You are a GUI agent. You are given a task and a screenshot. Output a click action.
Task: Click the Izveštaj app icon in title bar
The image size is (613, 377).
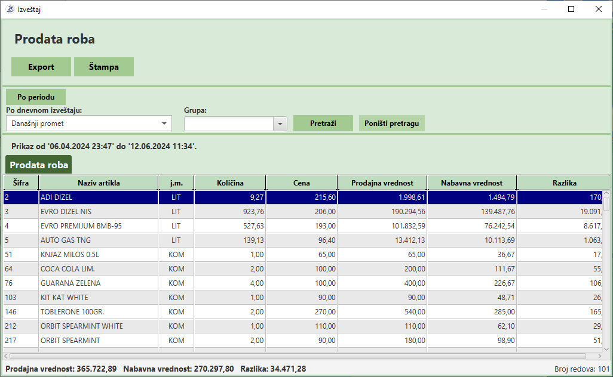pos(10,10)
